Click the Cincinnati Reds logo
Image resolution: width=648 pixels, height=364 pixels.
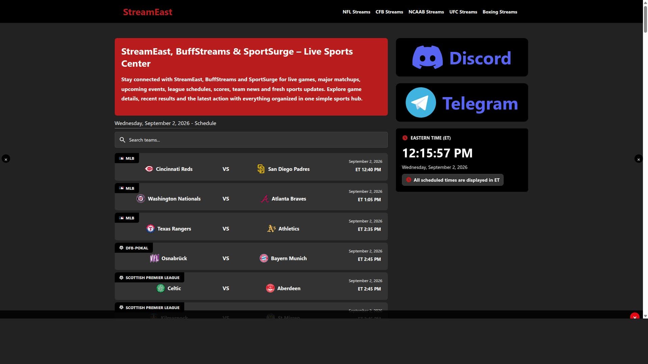click(149, 169)
